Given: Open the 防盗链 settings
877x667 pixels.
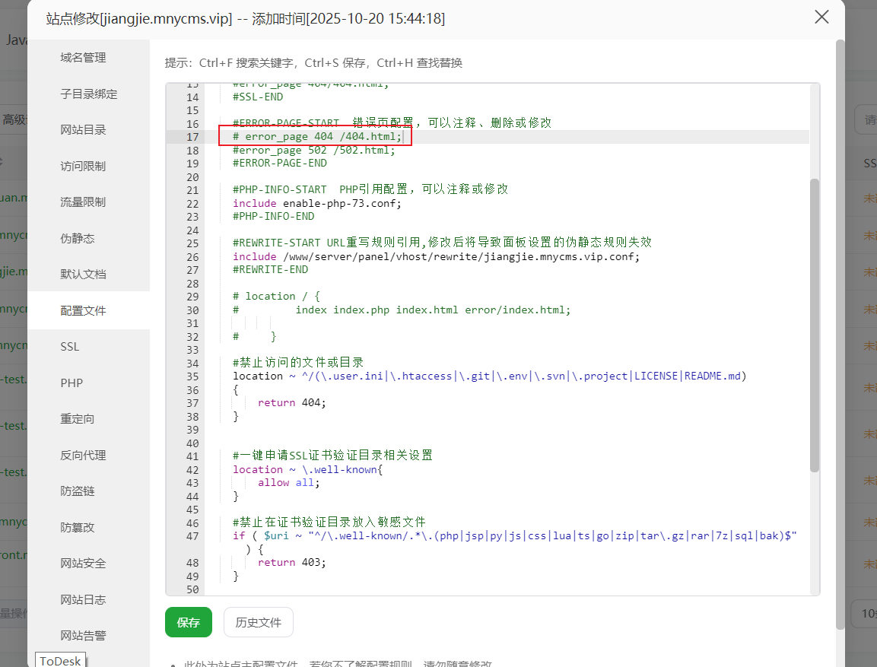Looking at the screenshot, I should [x=78, y=491].
